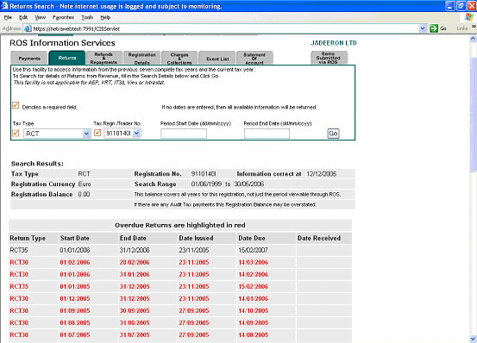Click the vertical scrollbar down arrow

(473, 339)
